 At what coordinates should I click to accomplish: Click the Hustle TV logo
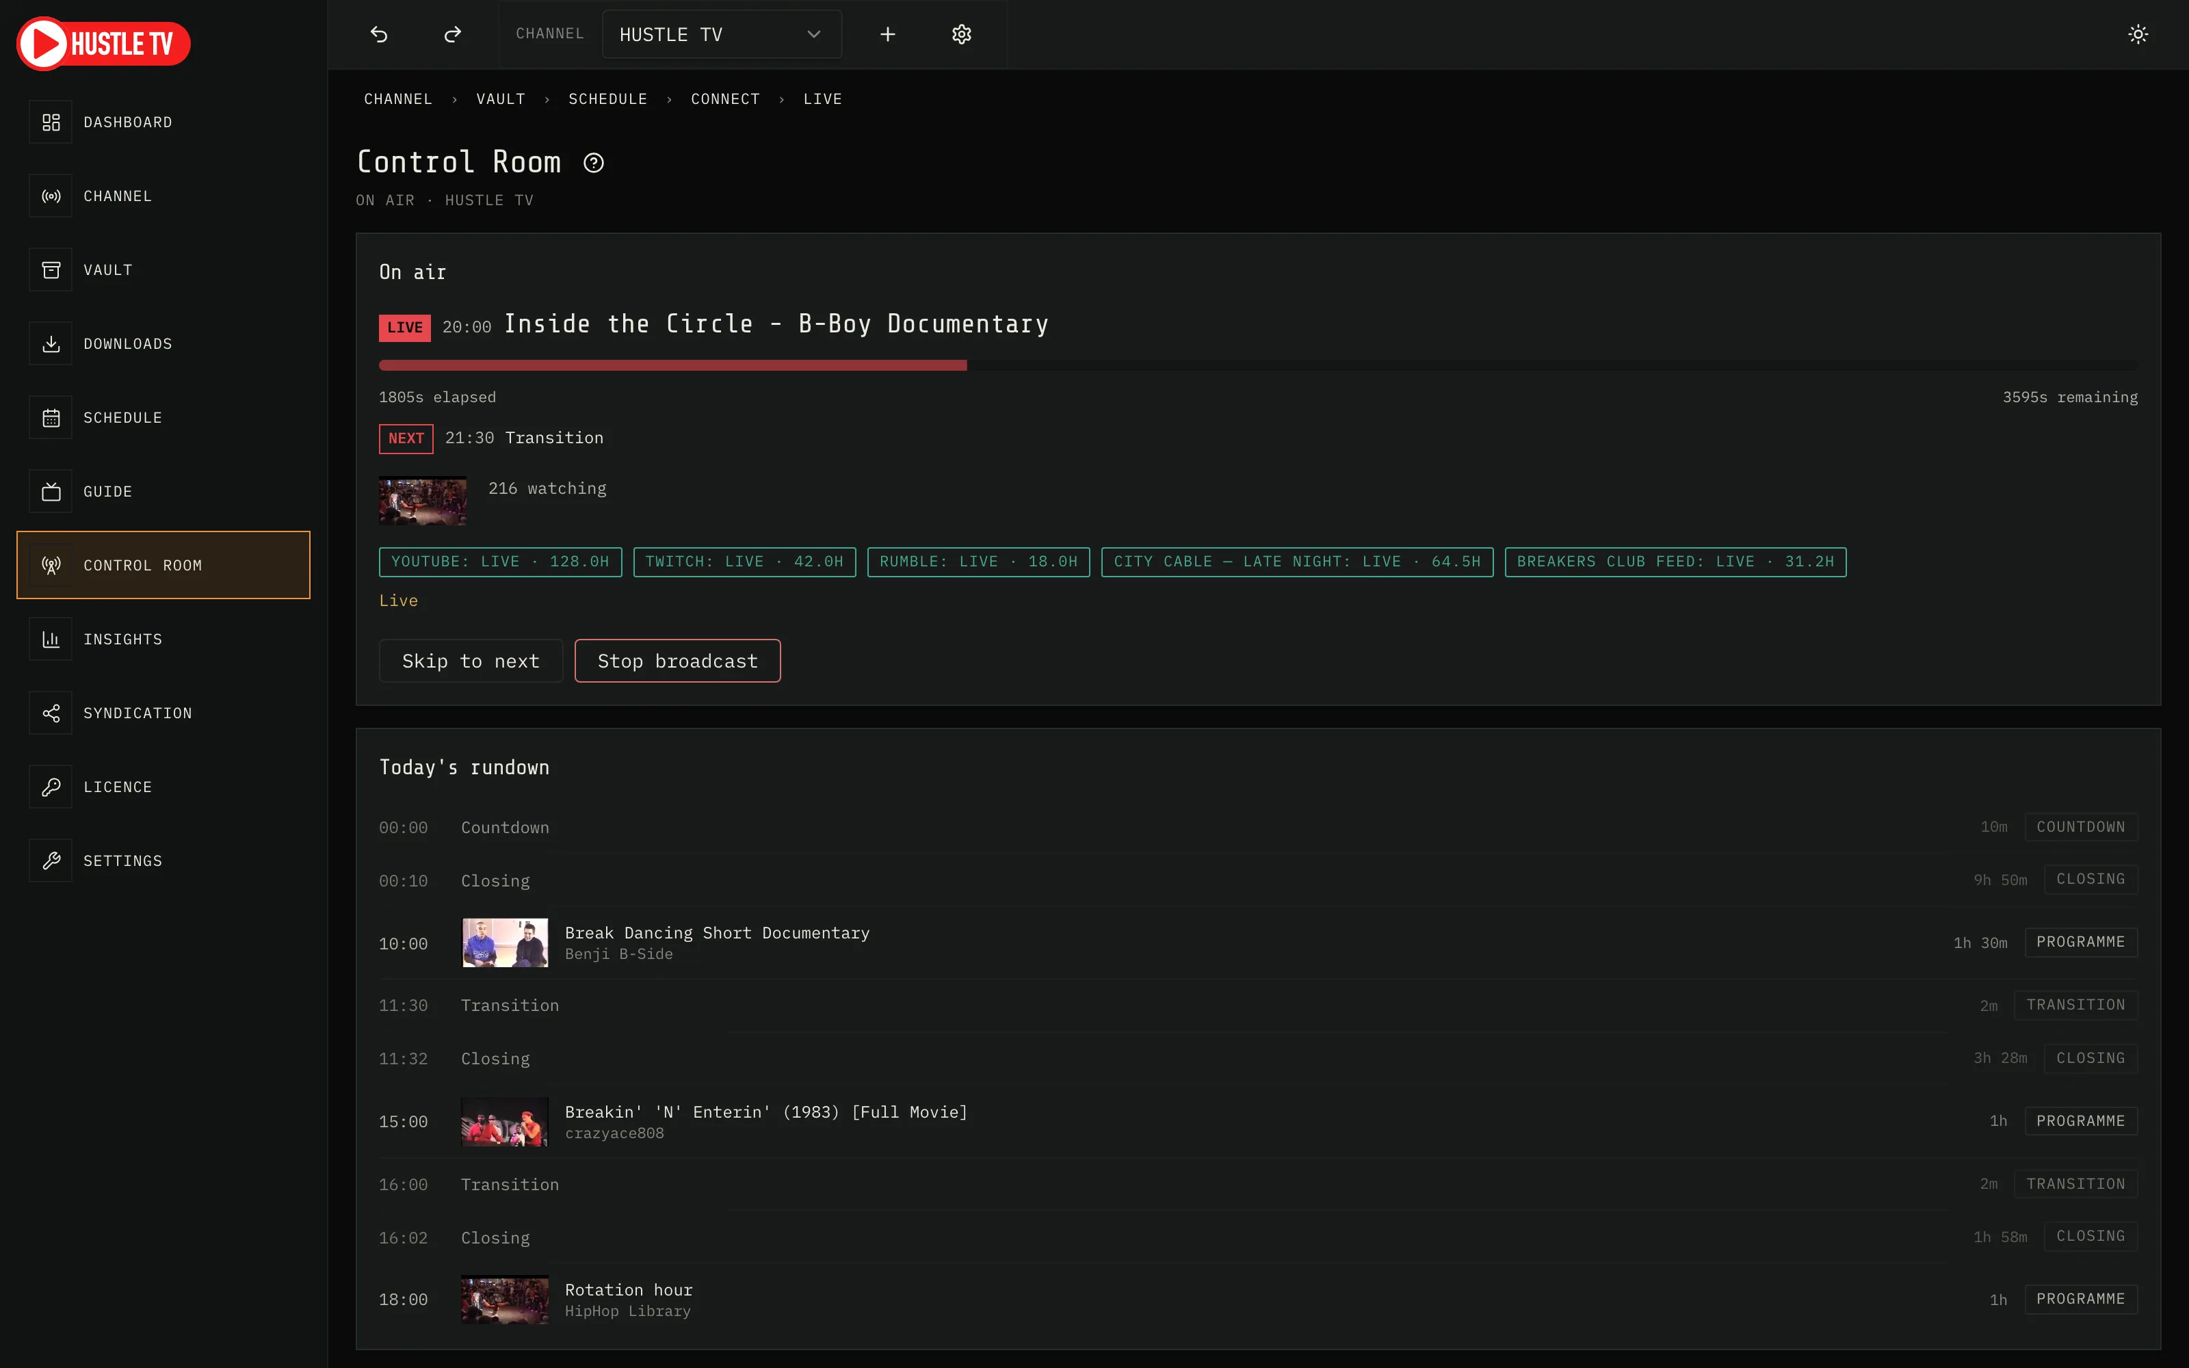tap(103, 43)
